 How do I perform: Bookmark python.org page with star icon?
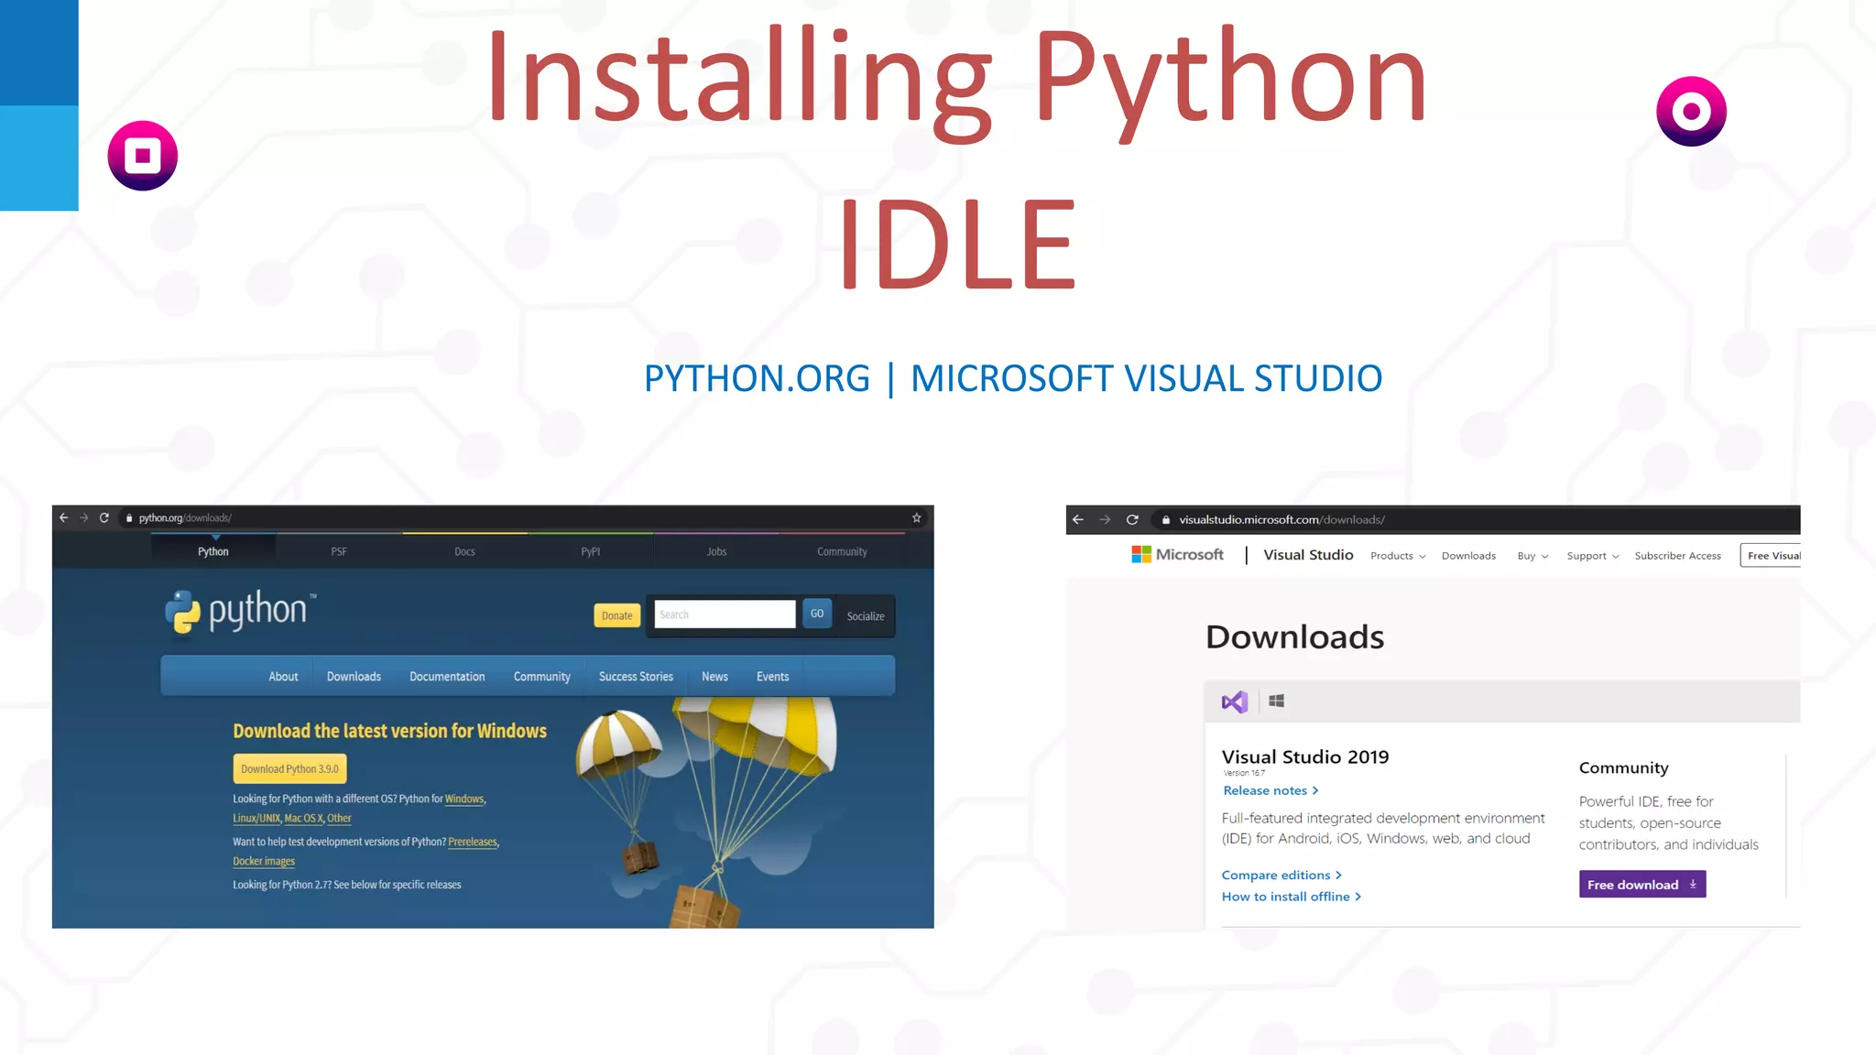(916, 517)
